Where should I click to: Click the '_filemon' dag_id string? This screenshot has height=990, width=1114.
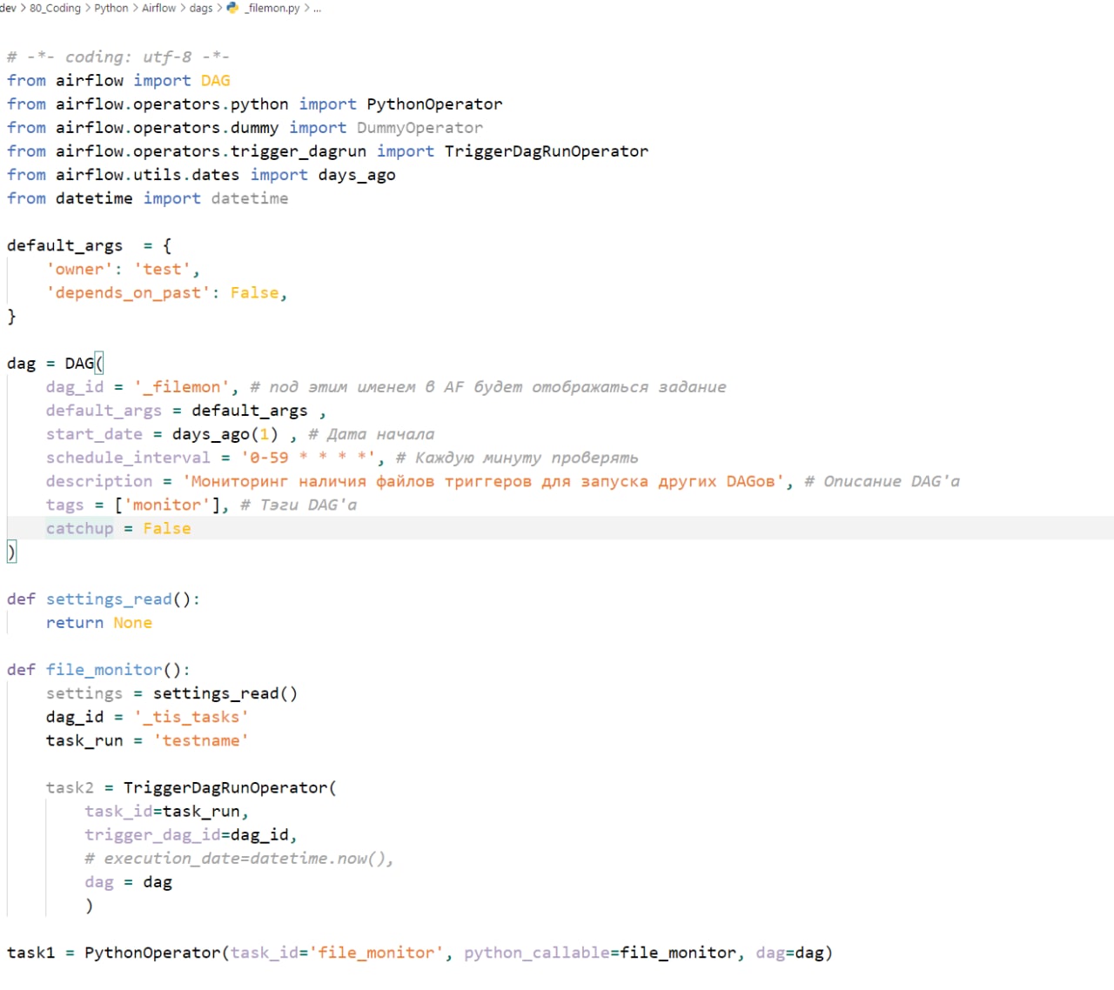coord(182,386)
